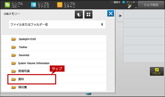Open the System Volume Information folder

54,63
